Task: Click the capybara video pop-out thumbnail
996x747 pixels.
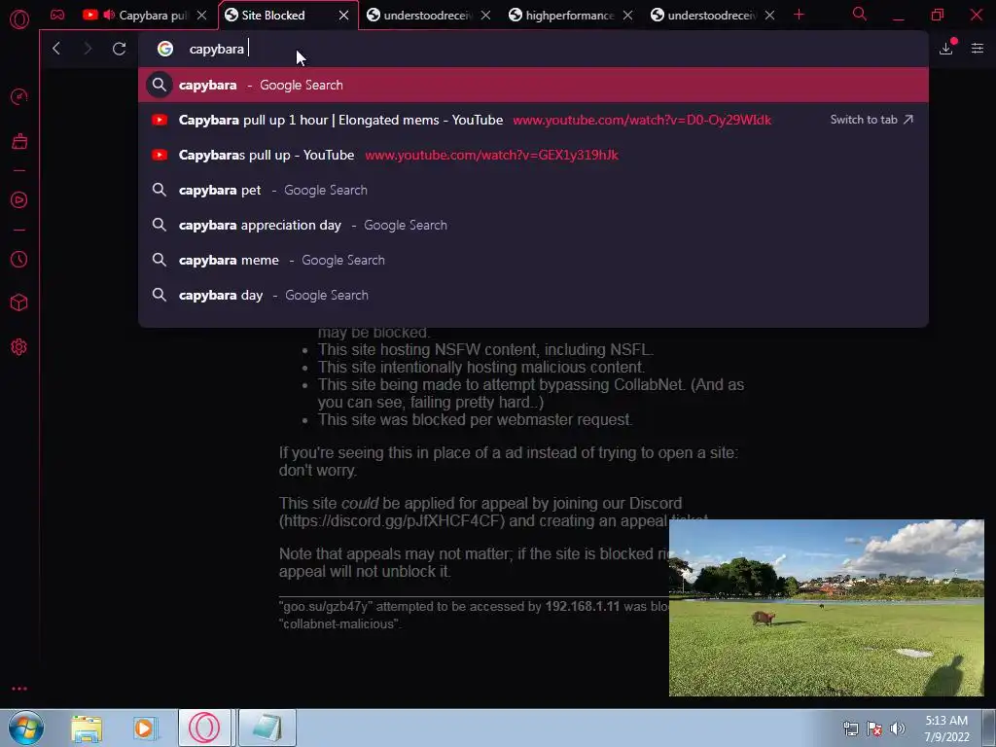Action: [827, 608]
